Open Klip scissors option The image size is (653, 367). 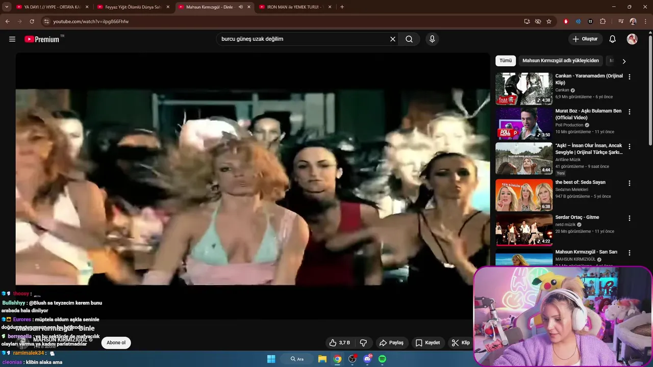click(461, 343)
